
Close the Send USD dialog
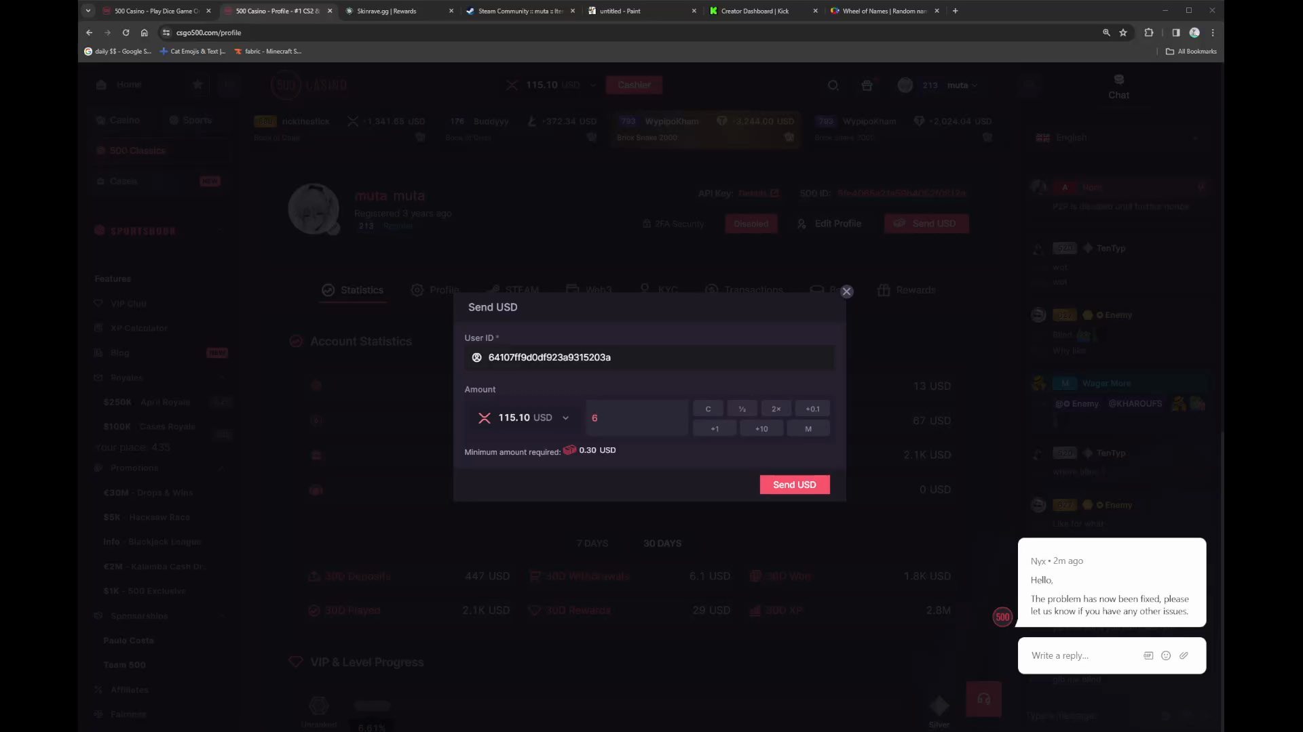(846, 291)
